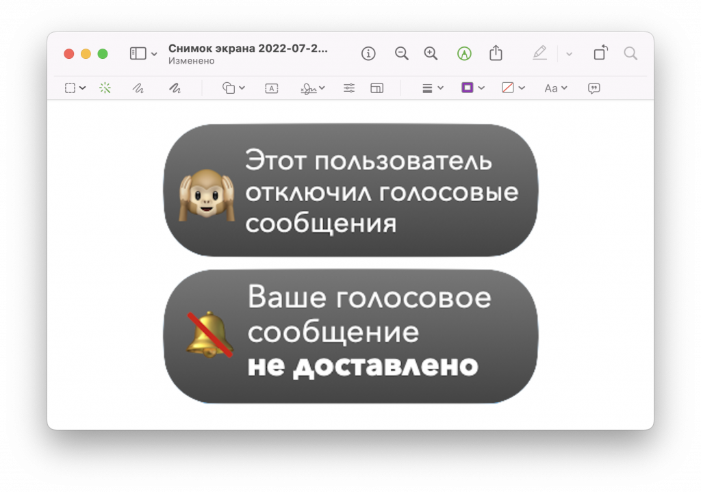
Task: Click the monkey emoji in the image
Action: coord(207,195)
